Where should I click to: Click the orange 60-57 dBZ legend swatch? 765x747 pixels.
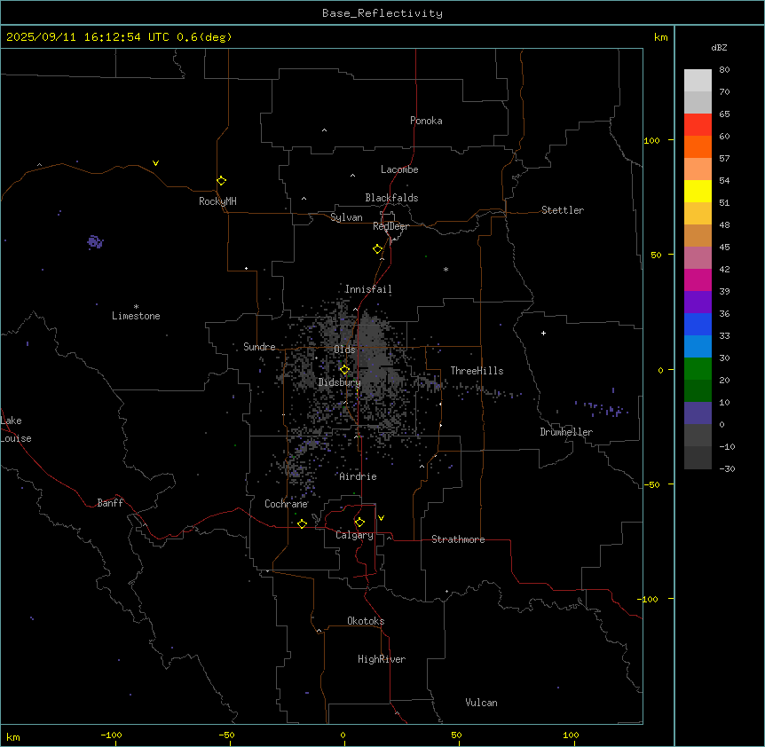(698, 146)
